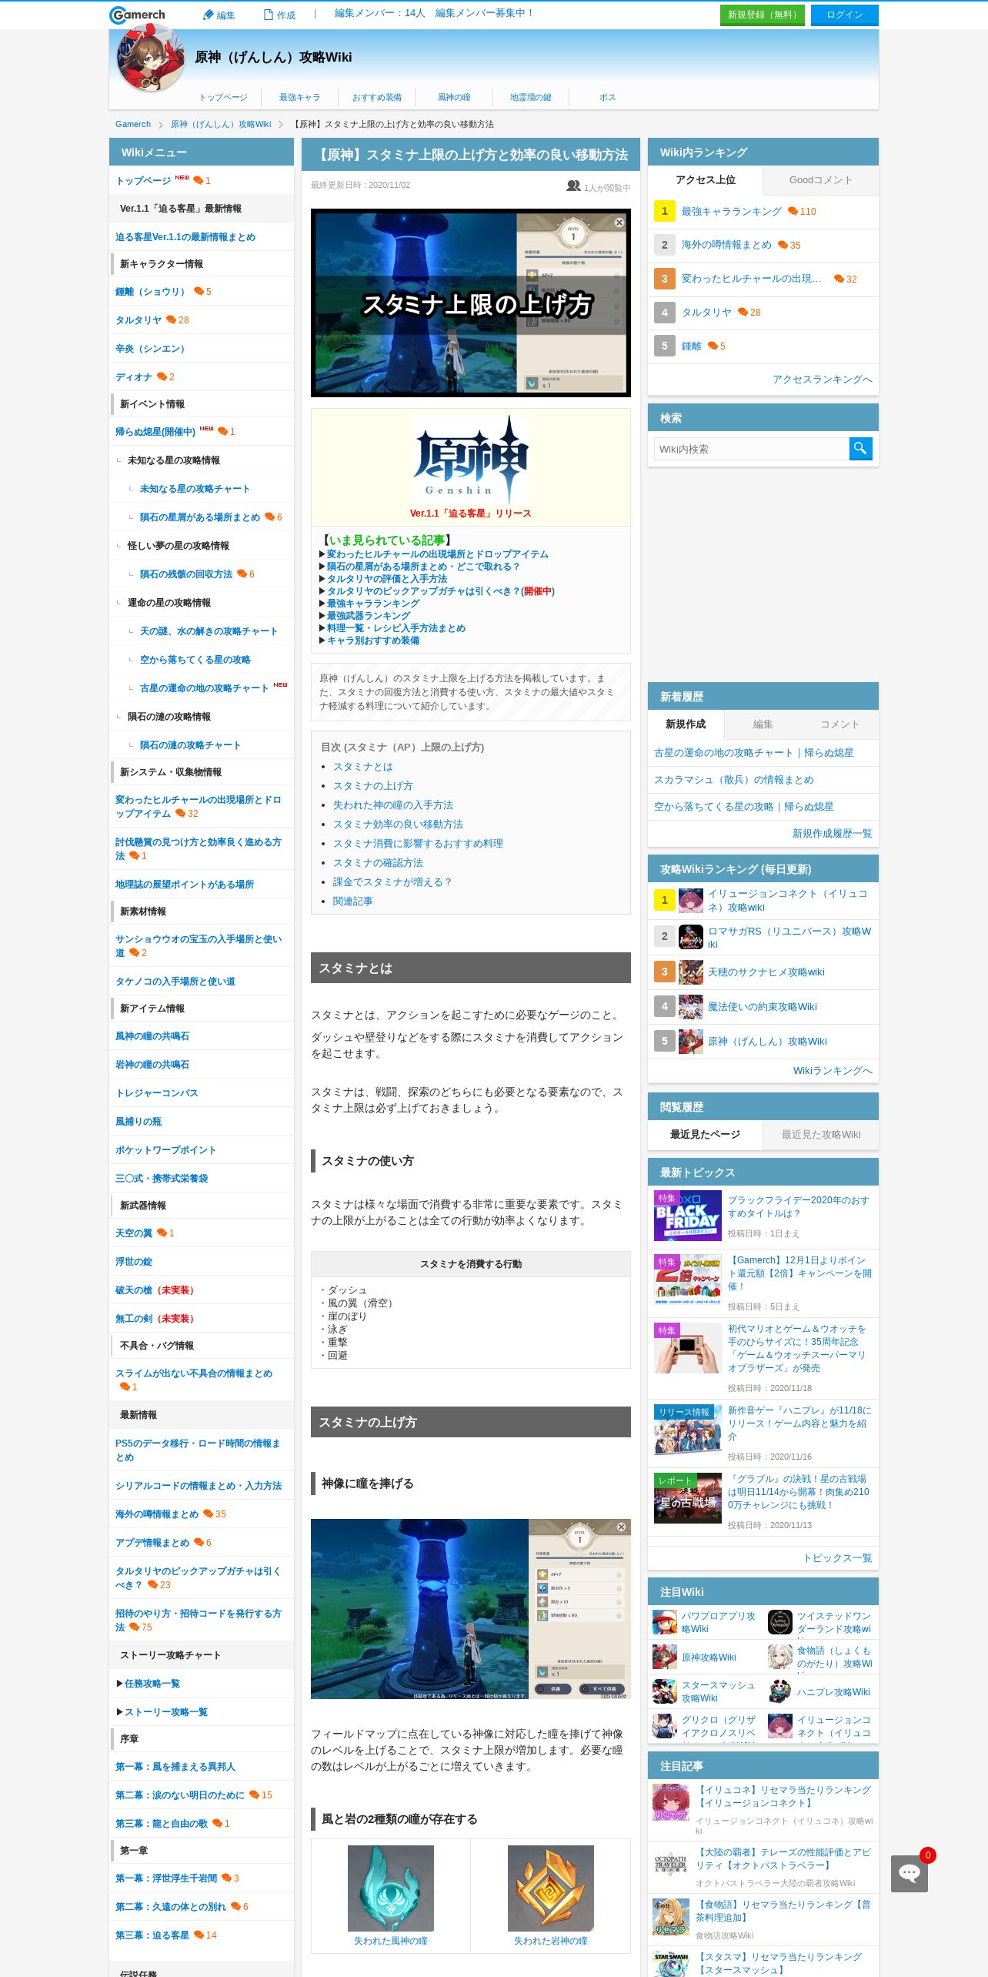Click 失われた岩神の瞳 item image
The width and height of the screenshot is (988, 1977).
(x=551, y=1888)
